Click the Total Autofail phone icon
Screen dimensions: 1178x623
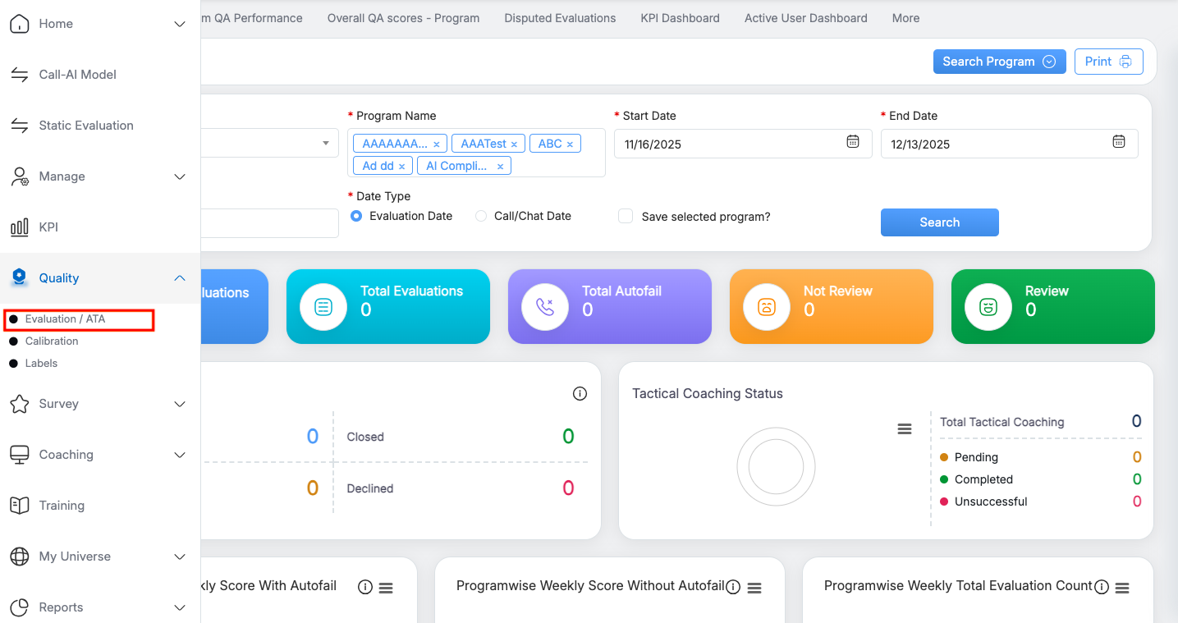(545, 307)
